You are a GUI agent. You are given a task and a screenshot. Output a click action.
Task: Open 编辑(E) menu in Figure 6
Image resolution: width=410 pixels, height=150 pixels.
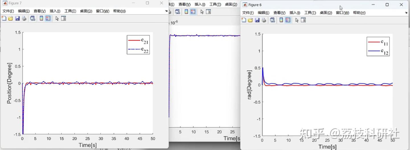click(263, 13)
